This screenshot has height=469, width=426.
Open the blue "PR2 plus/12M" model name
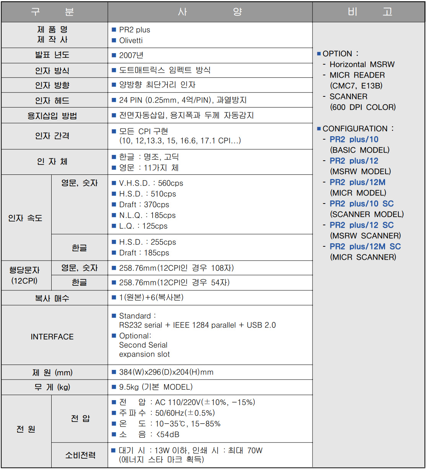tap(358, 182)
